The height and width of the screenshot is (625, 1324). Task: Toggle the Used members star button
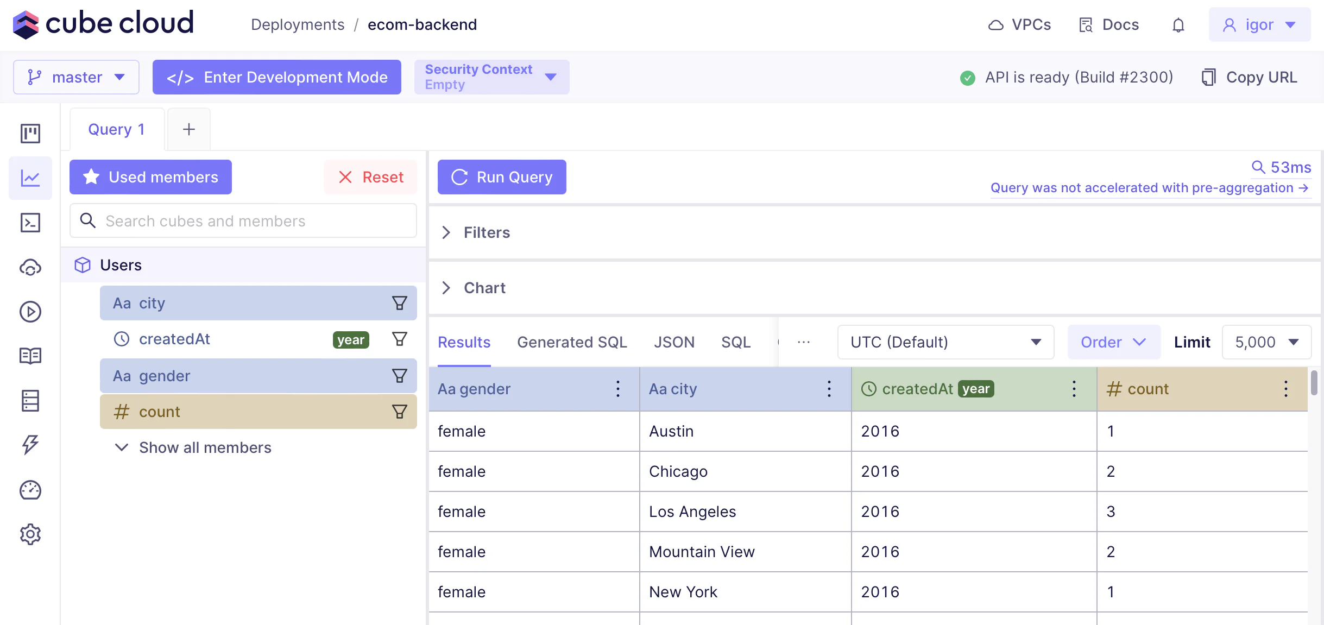click(x=150, y=177)
